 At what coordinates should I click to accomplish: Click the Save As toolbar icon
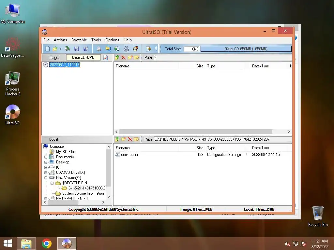[x=86, y=49]
